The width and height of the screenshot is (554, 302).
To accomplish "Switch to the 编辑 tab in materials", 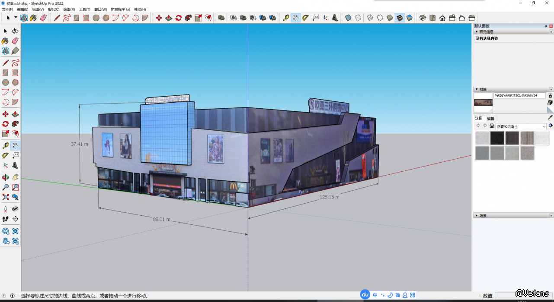I will pos(490,118).
